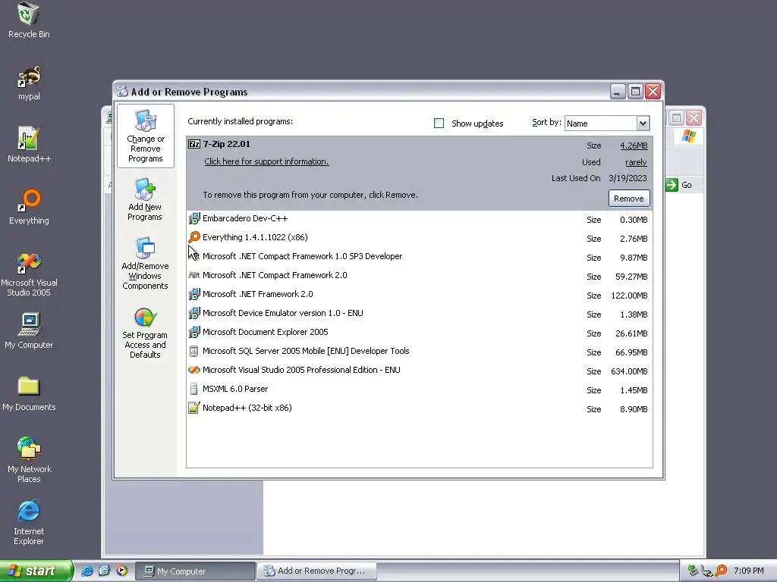Screen dimensions: 777x582
Task: Open Change or Remove Programs panel
Action: [x=145, y=136]
